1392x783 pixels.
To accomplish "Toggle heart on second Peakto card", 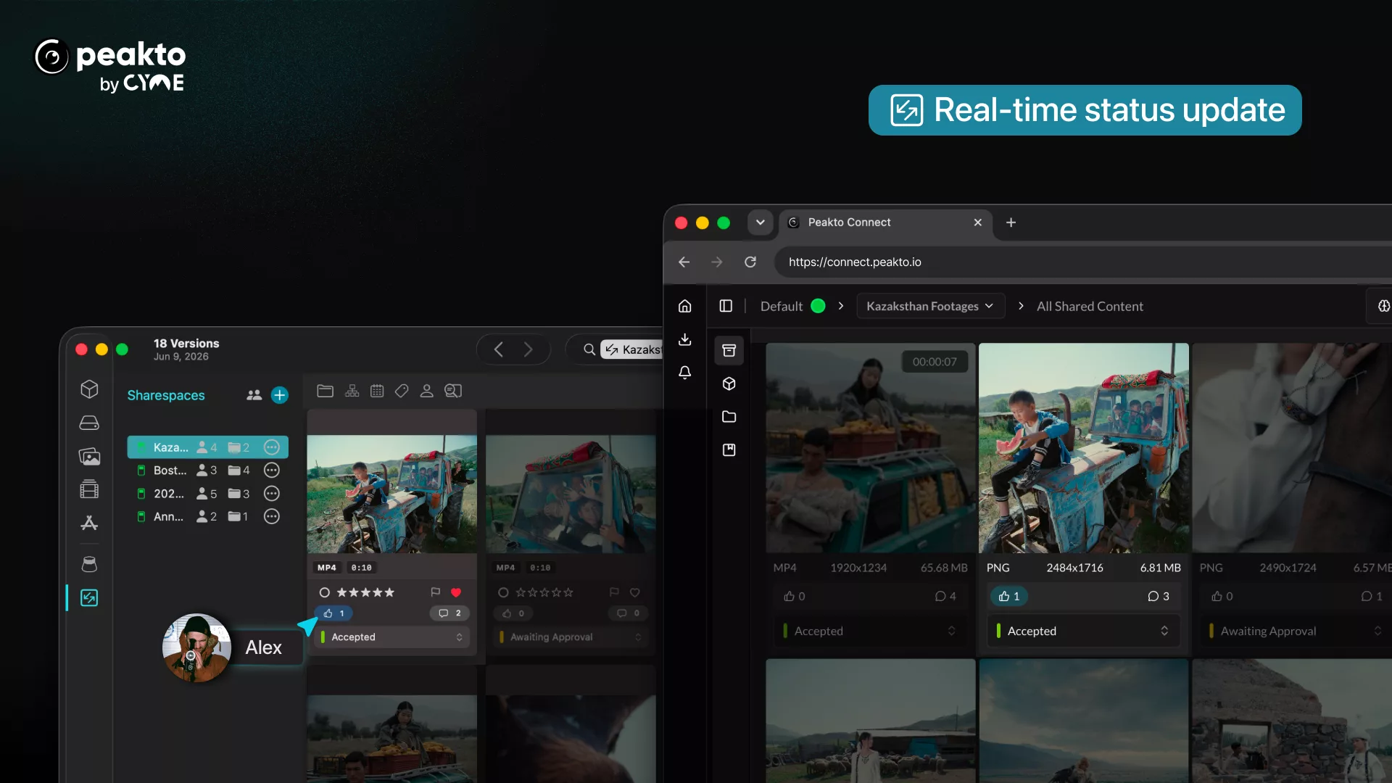I will 635,592.
